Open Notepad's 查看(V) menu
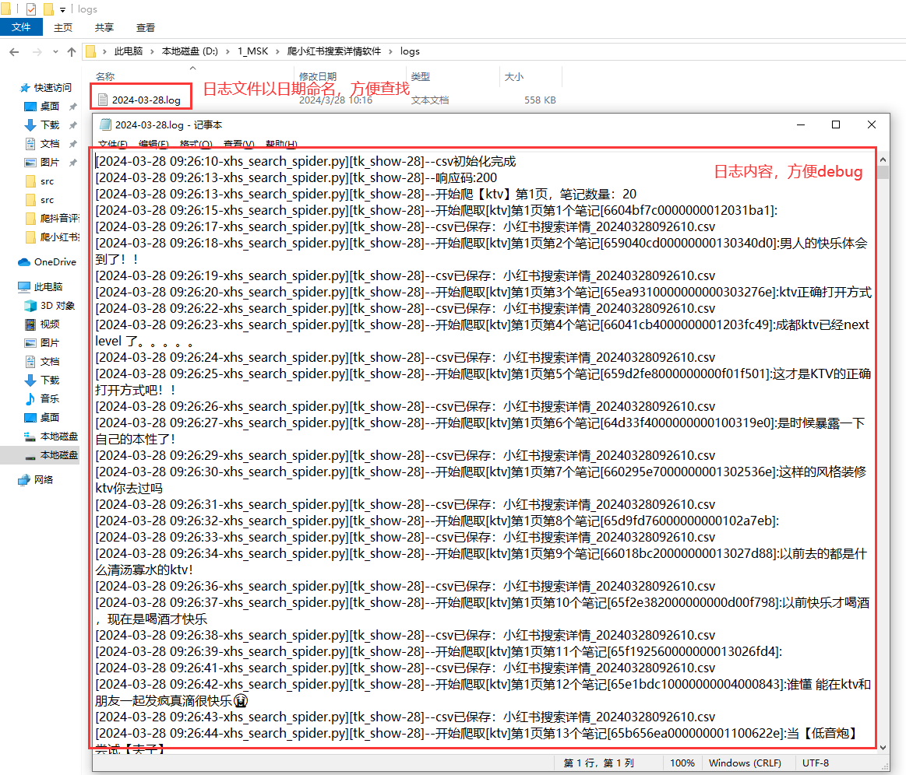Screen dimensions: 906x775 point(238,144)
